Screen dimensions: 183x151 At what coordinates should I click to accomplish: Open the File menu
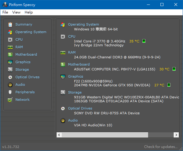(5, 12)
